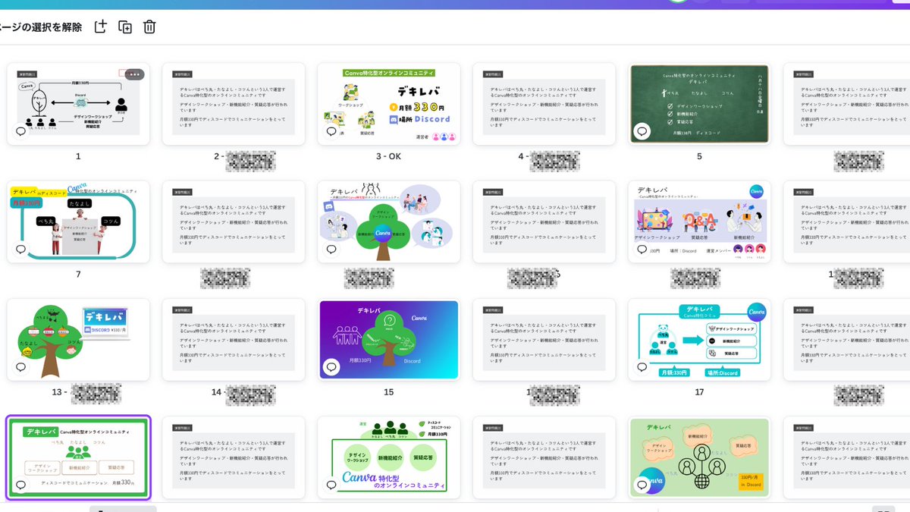The height and width of the screenshot is (512, 910).
Task: Open comment bubble on purple gradient page 15
Action: (331, 367)
